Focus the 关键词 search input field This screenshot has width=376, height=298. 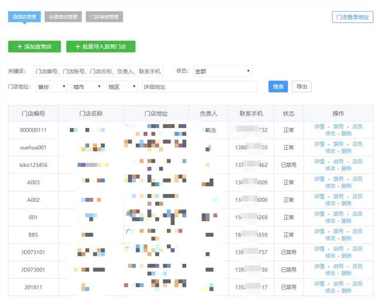coord(98,71)
